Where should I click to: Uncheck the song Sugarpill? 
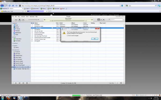coord(35,41)
